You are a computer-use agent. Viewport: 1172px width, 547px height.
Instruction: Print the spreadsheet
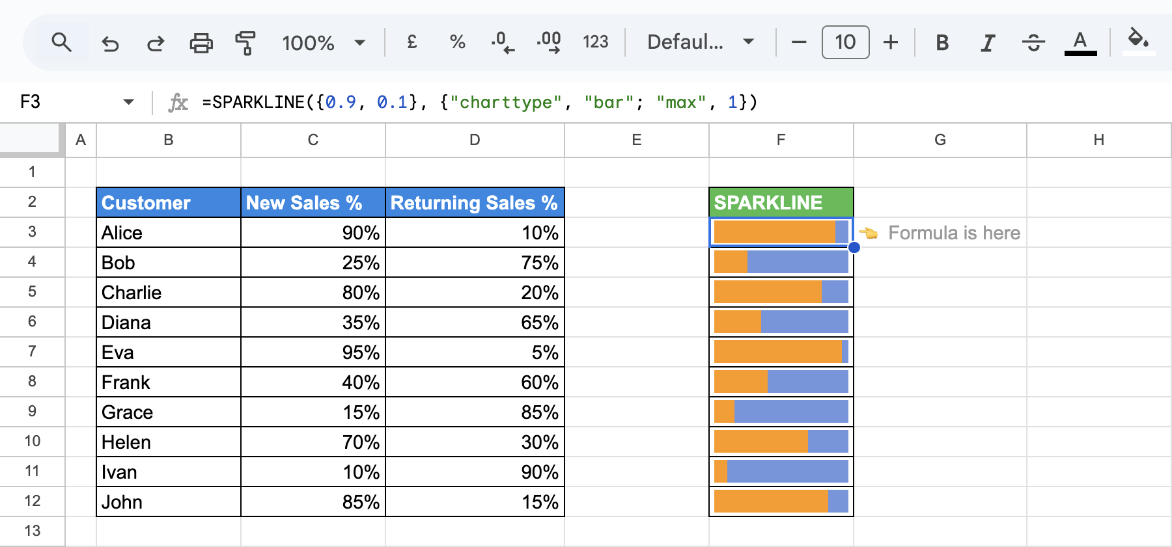tap(201, 43)
